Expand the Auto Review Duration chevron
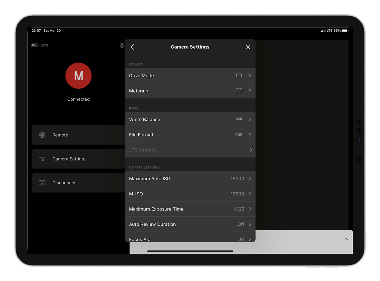 250,224
